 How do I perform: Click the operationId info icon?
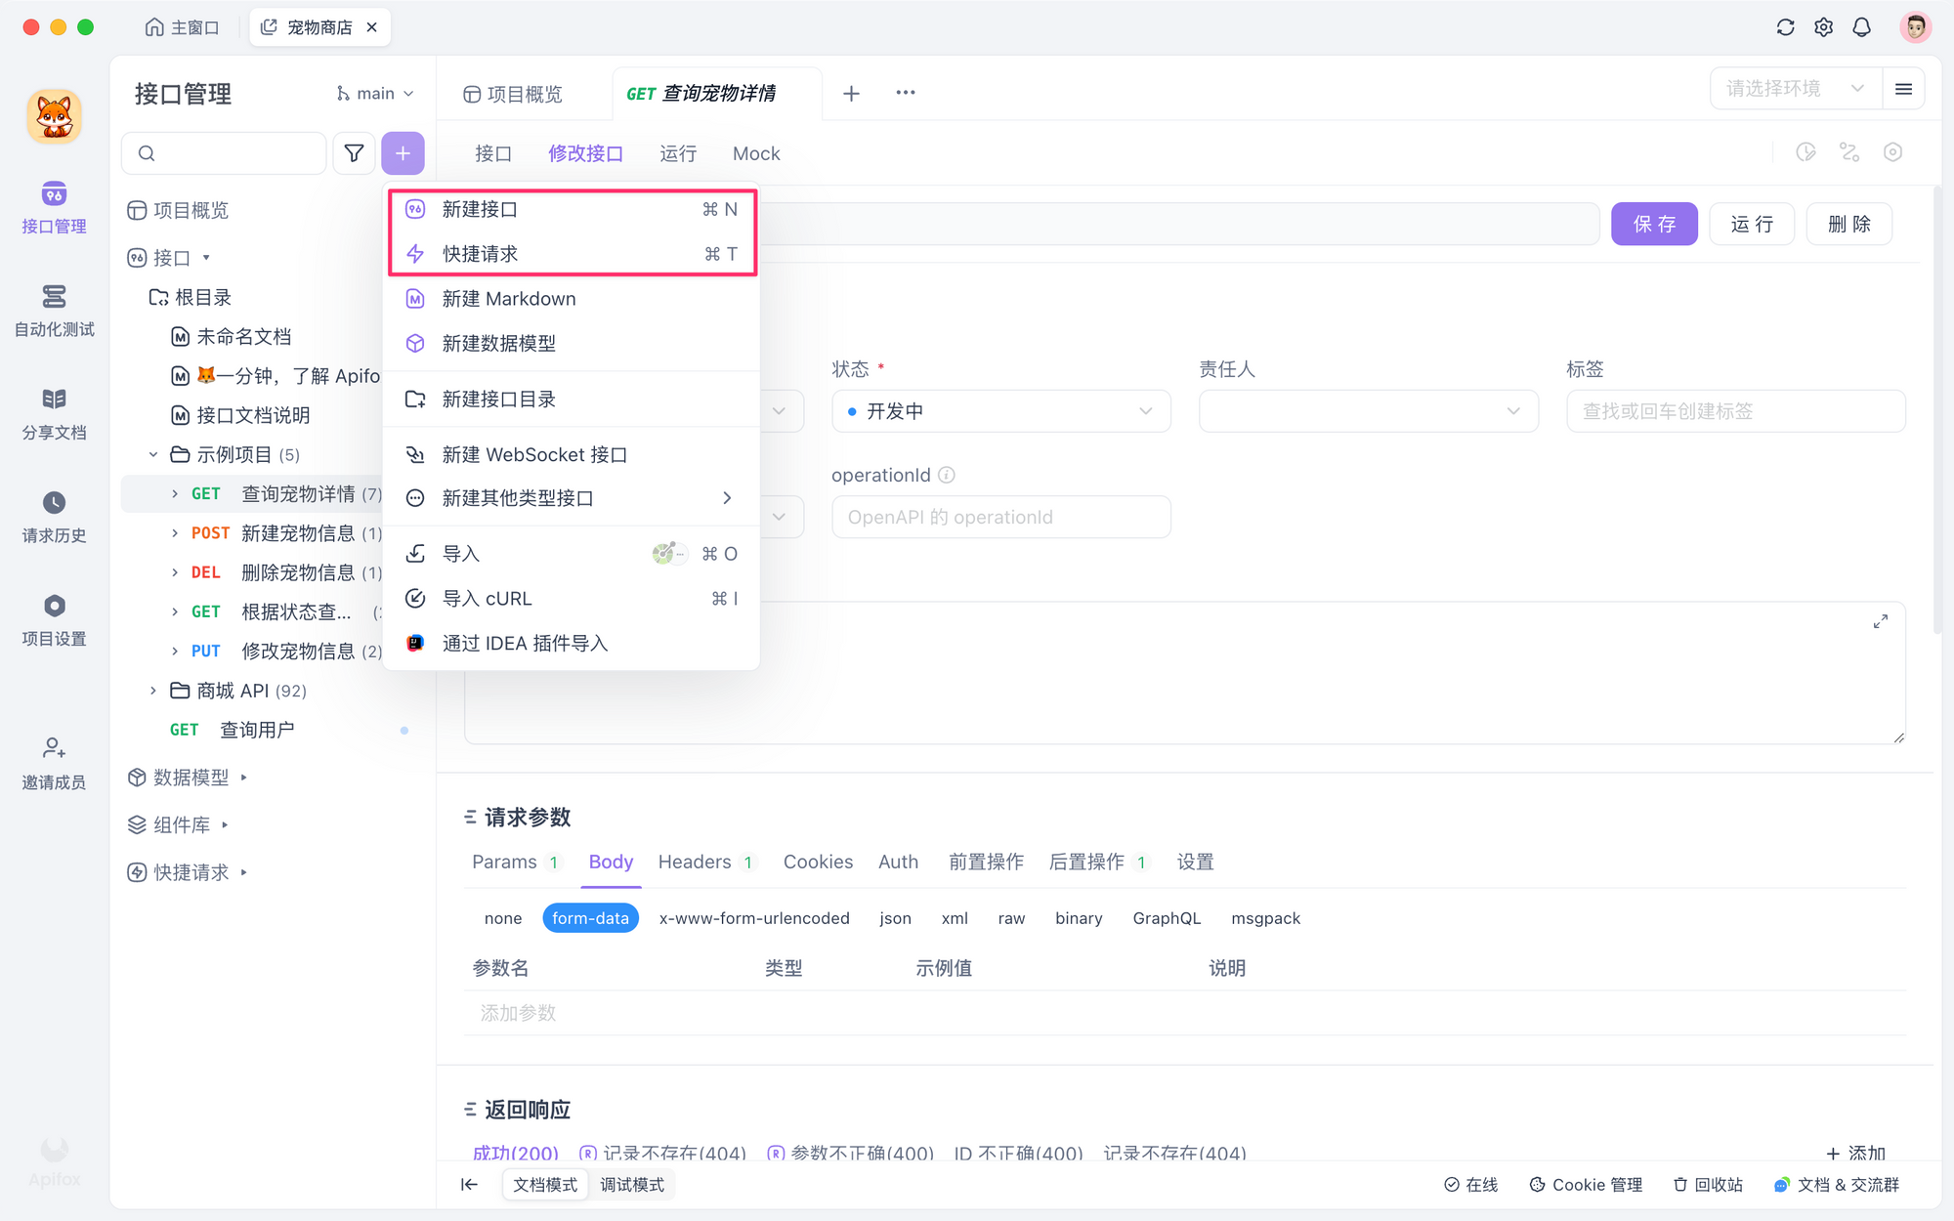pyautogui.click(x=947, y=475)
